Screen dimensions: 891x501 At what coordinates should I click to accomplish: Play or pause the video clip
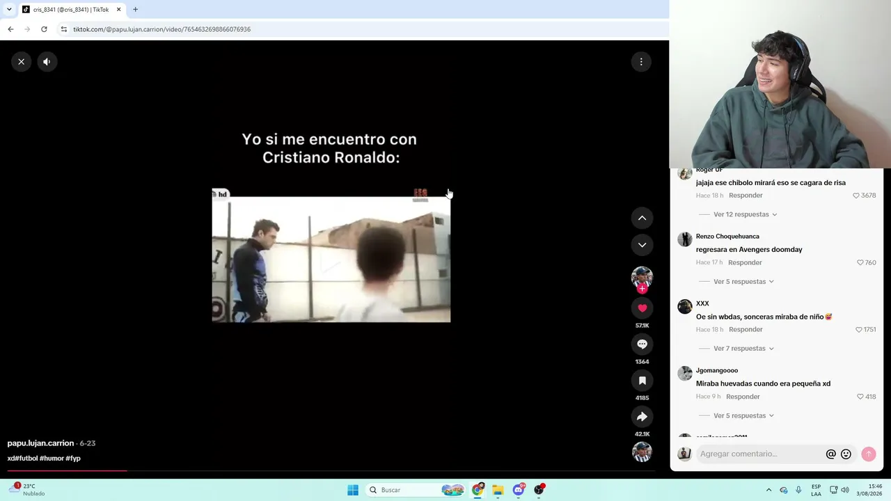click(x=331, y=255)
